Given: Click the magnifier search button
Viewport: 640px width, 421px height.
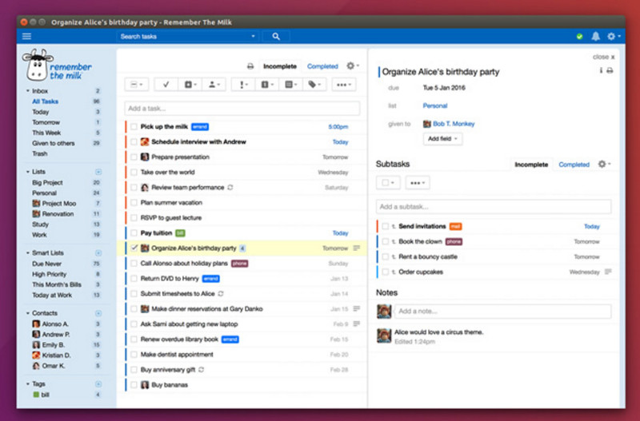Looking at the screenshot, I should [276, 36].
